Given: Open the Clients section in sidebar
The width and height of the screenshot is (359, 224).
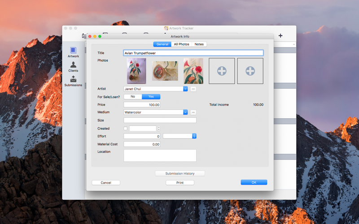Looking at the screenshot, I should tap(73, 67).
